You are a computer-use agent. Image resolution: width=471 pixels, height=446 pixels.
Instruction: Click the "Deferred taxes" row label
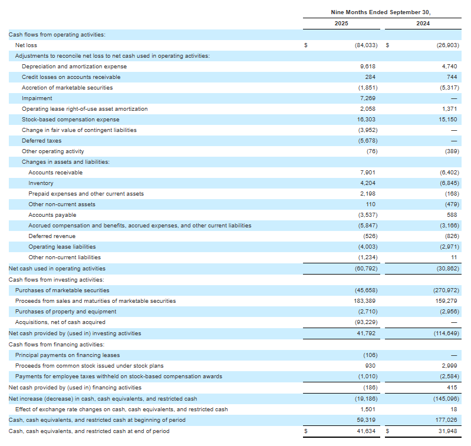[41, 141]
